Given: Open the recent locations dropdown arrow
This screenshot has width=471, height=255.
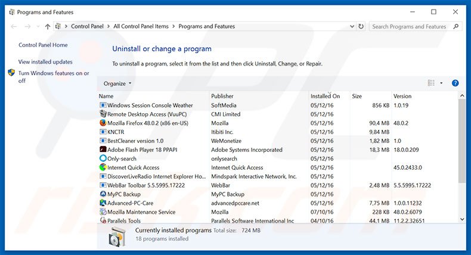Looking at the screenshot, I should (38, 26).
